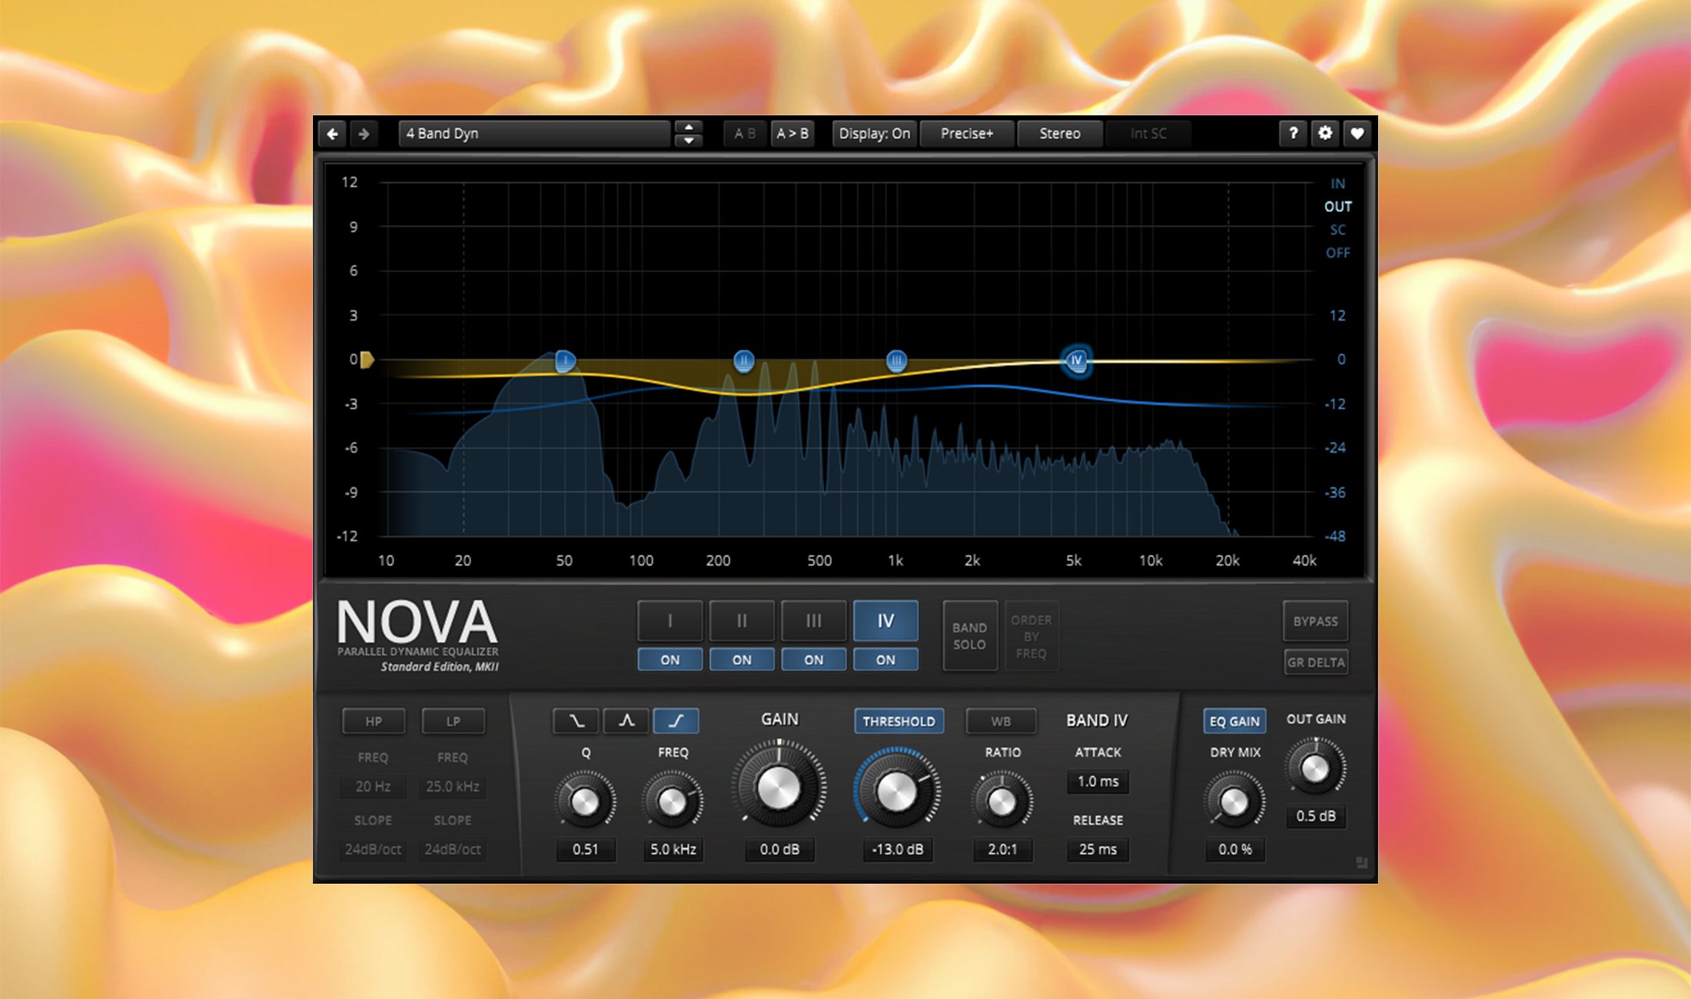Image resolution: width=1691 pixels, height=999 pixels.
Task: Toggle the GR DELTA monitoring
Action: click(1316, 662)
